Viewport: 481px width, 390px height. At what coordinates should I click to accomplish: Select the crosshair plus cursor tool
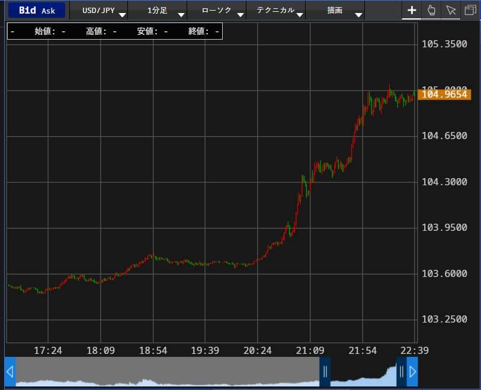[x=411, y=10]
